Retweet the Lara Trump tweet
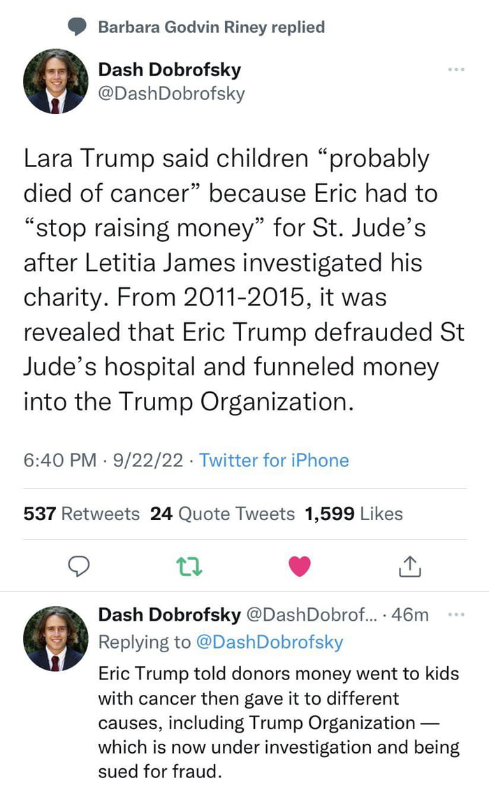Viewport: 489px width, 792px height. (x=191, y=567)
